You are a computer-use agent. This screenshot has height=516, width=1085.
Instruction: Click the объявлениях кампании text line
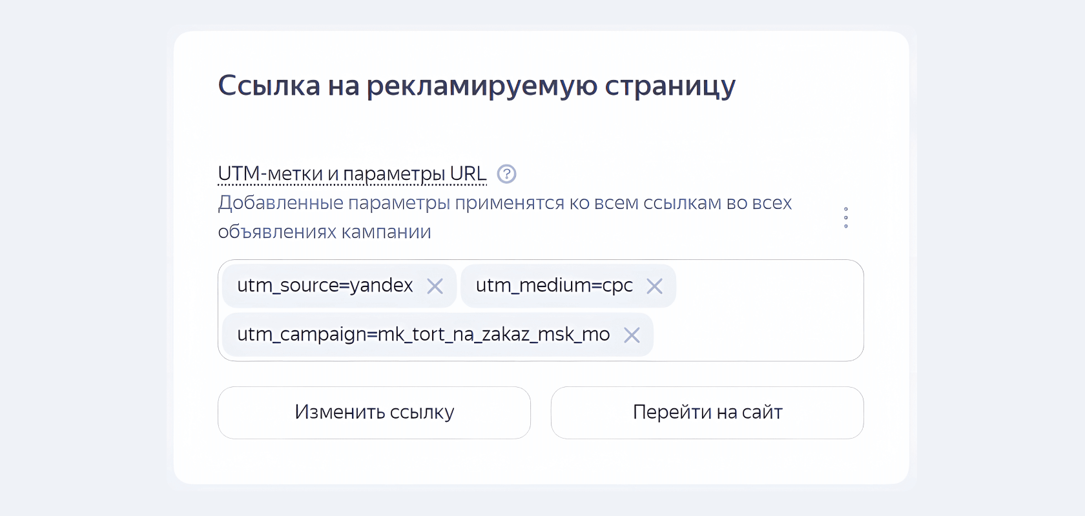(x=324, y=232)
